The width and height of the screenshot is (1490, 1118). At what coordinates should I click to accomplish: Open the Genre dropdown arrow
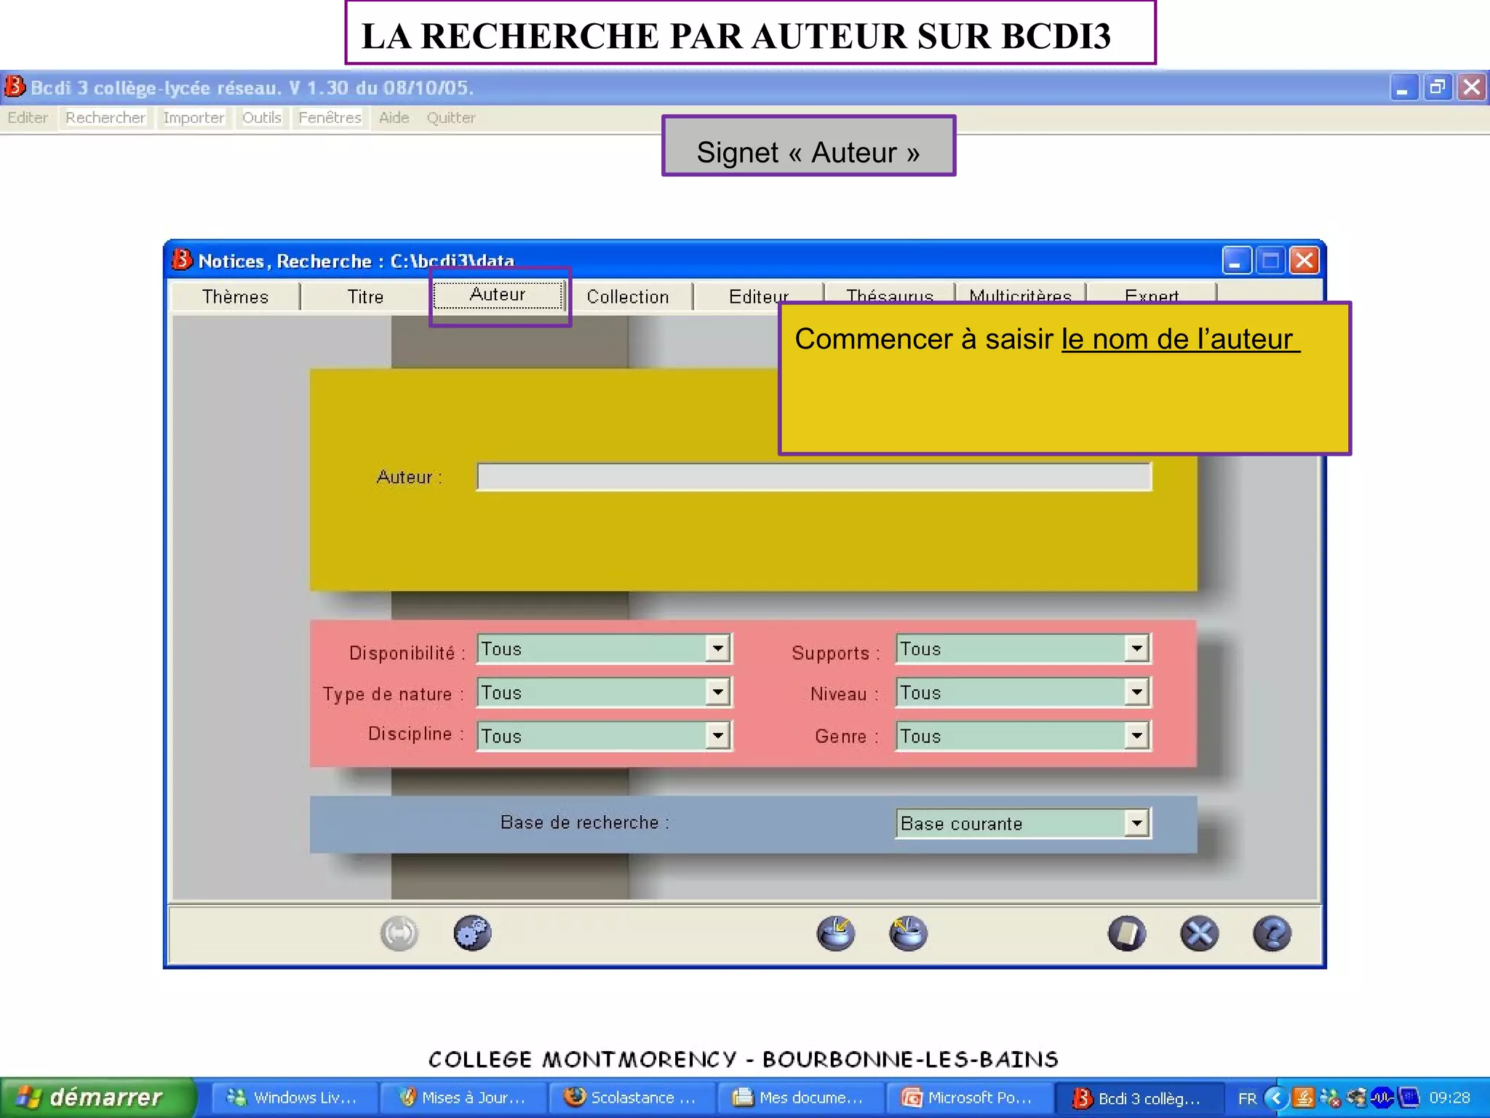[1136, 736]
